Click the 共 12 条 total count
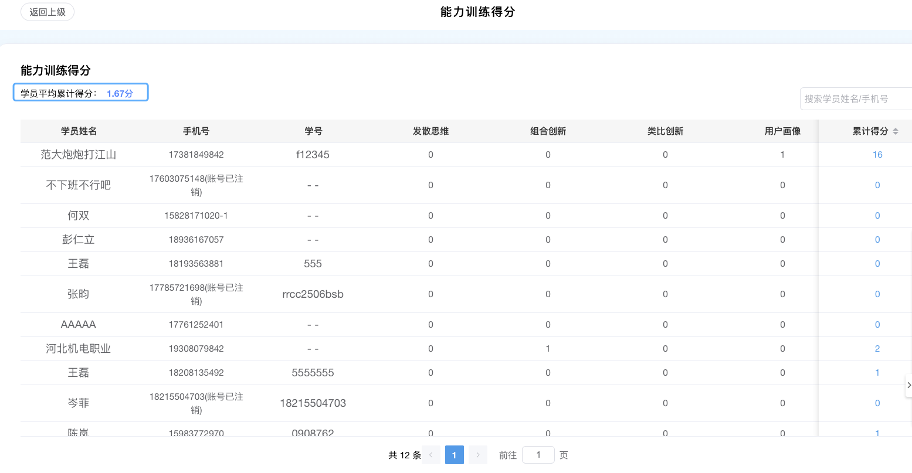 [405, 455]
